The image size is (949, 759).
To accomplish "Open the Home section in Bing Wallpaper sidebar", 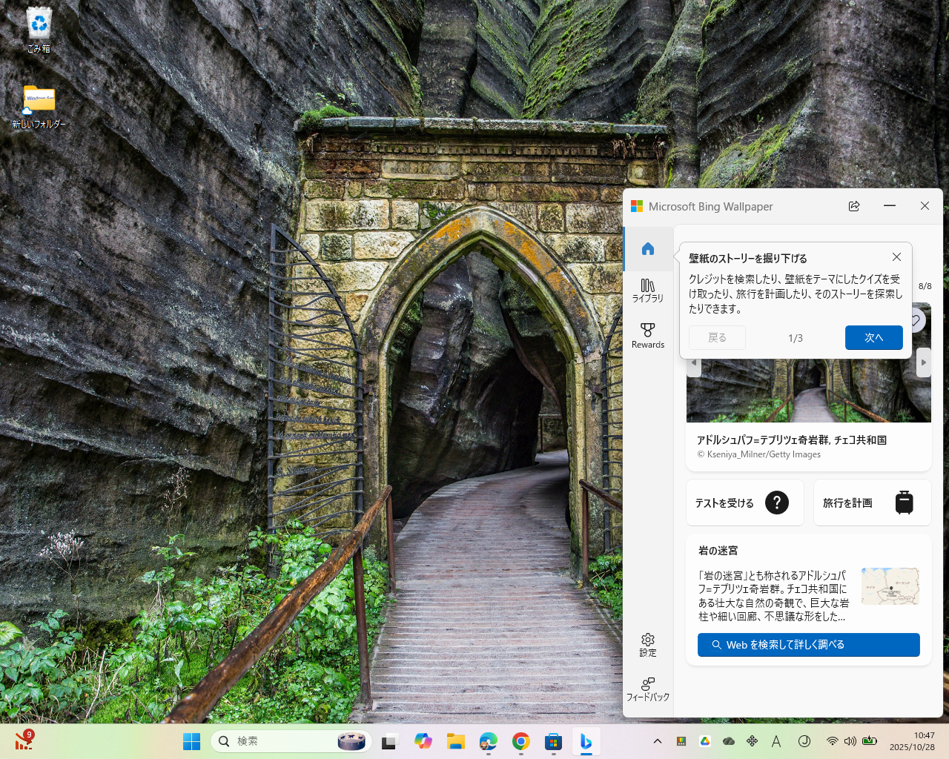I will (x=647, y=249).
